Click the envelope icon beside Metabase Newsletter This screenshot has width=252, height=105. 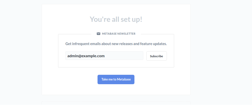coord(99,34)
